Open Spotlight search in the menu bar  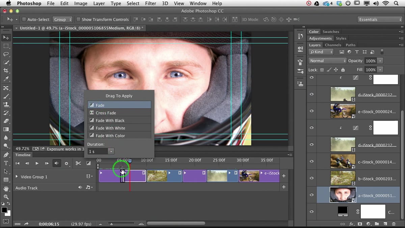coord(397,3)
